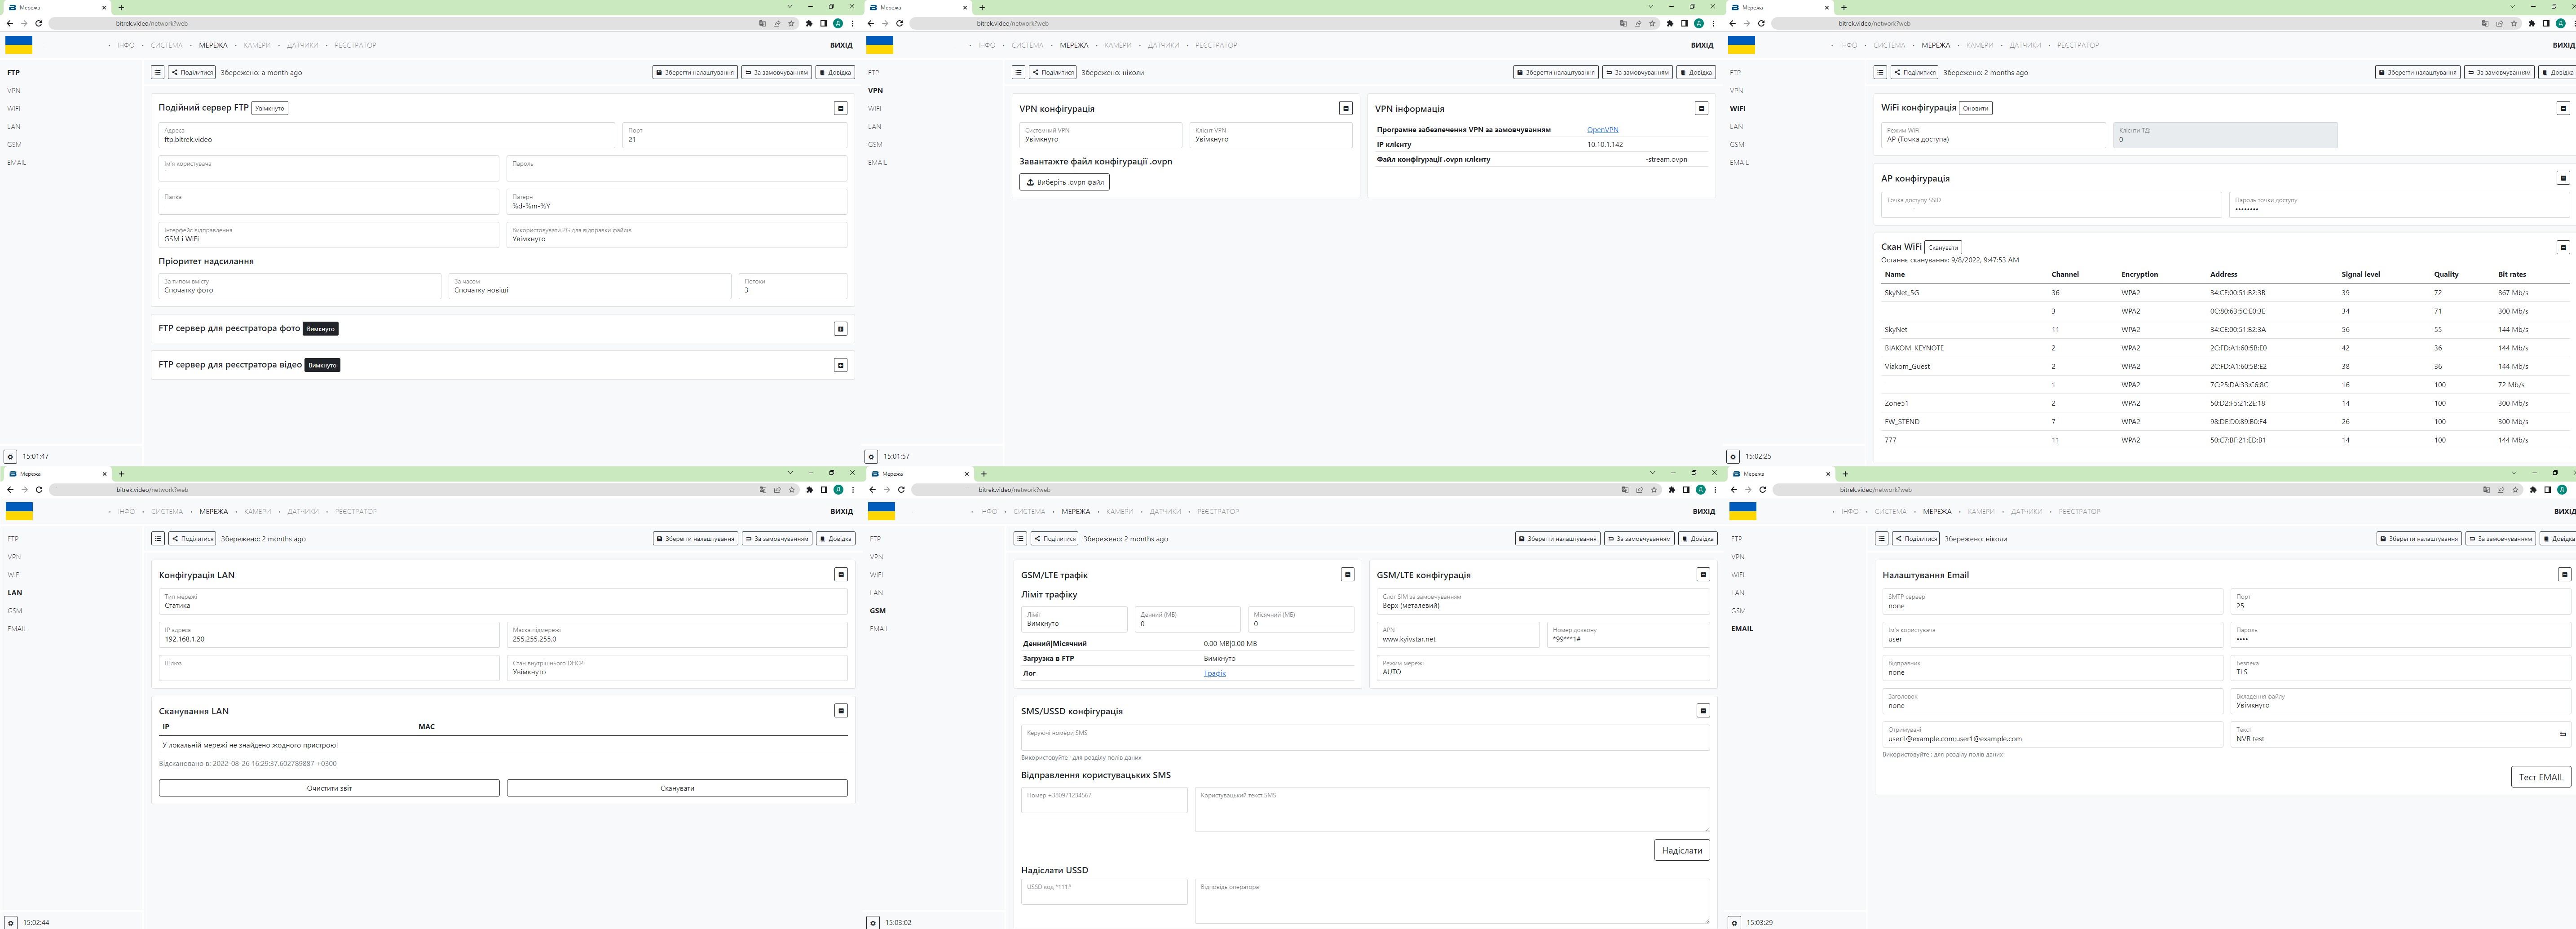Open section list icon in WiFi window

(x=1880, y=72)
